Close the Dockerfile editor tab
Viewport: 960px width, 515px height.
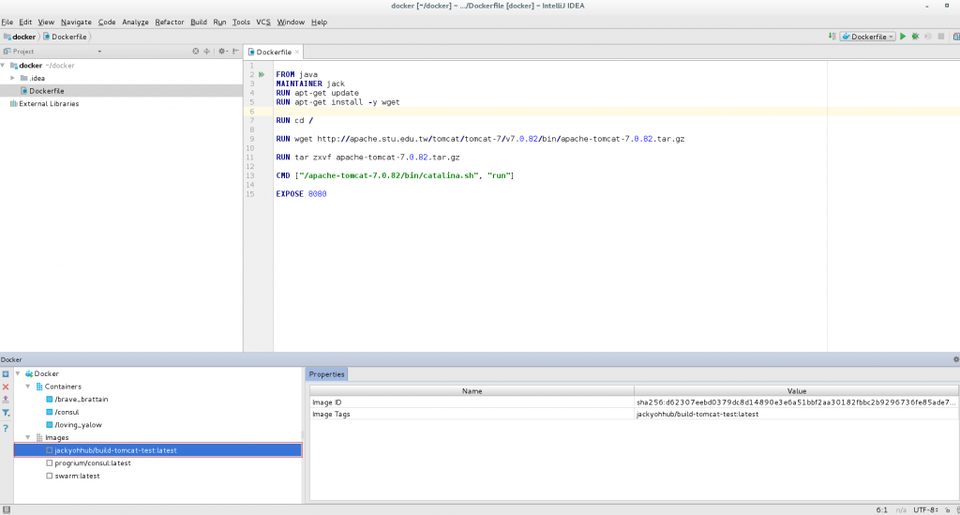[x=296, y=53]
